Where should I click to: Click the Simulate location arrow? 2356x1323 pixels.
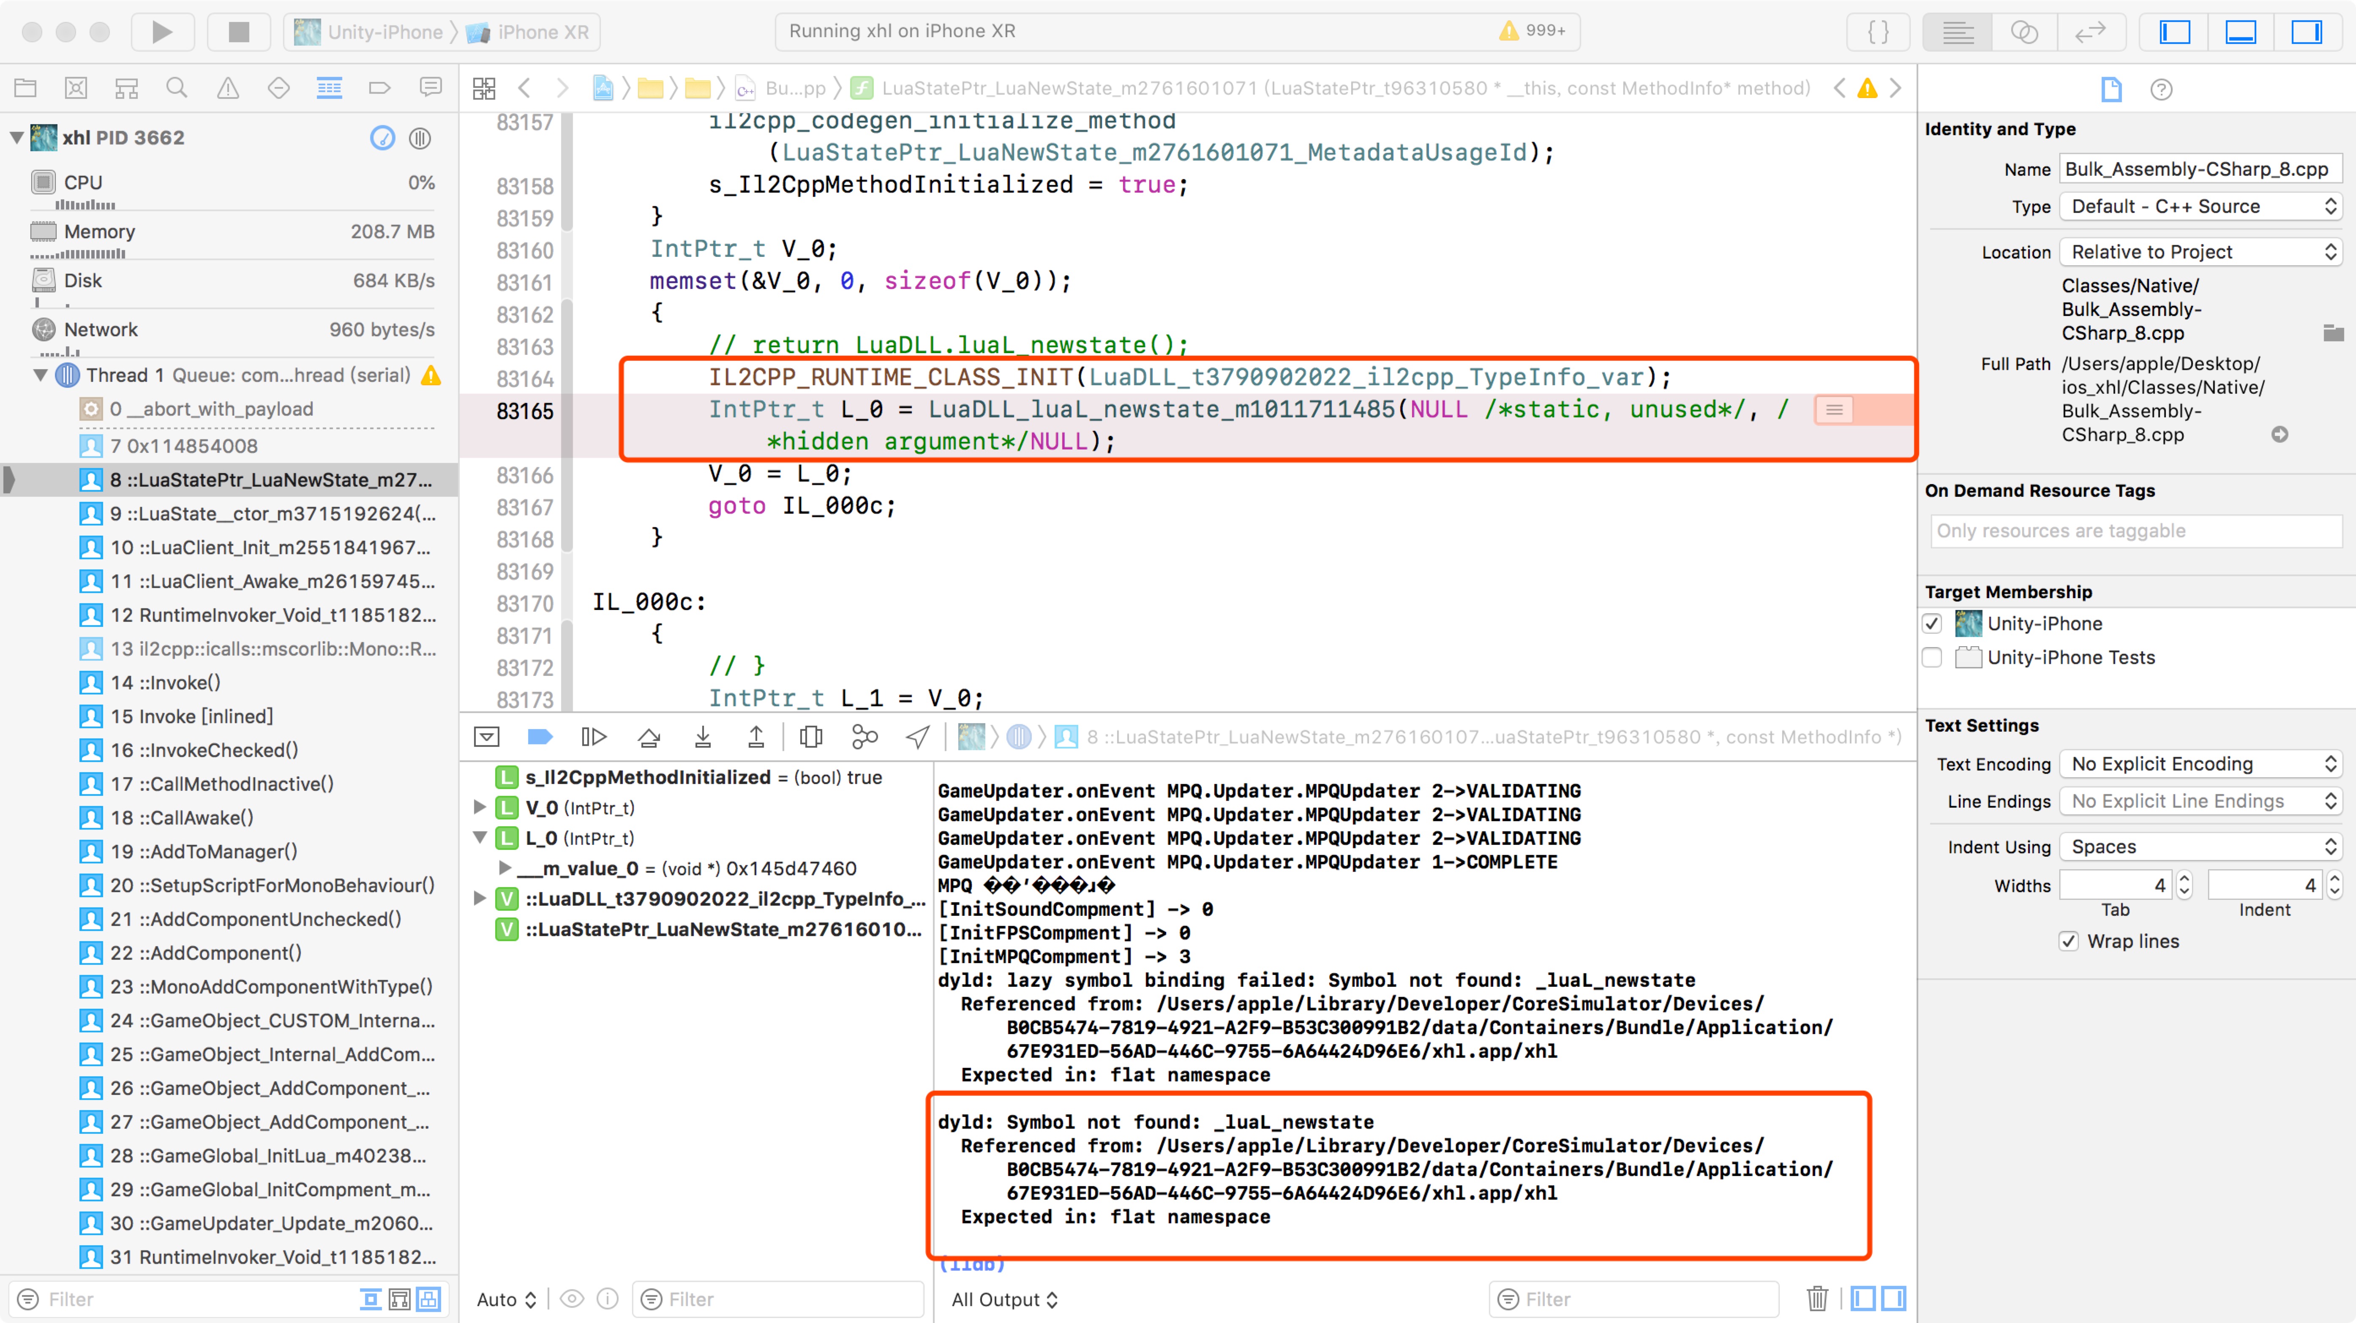(917, 737)
